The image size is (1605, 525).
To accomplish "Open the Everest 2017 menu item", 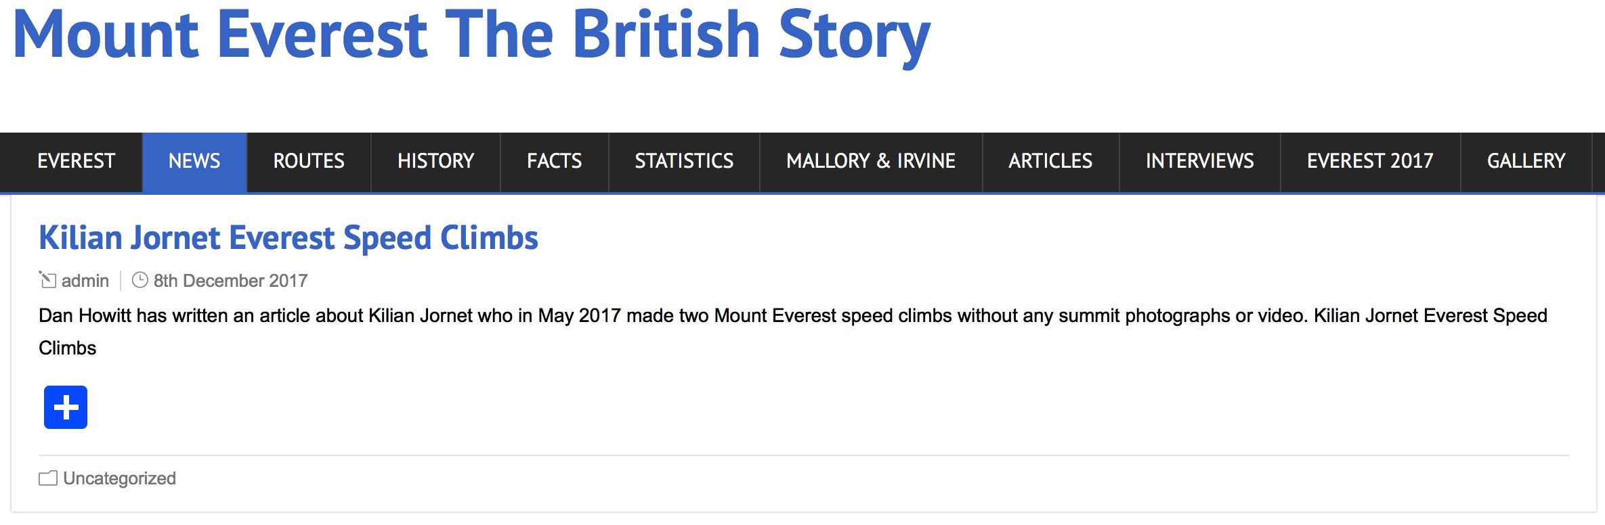I will pos(1370,161).
